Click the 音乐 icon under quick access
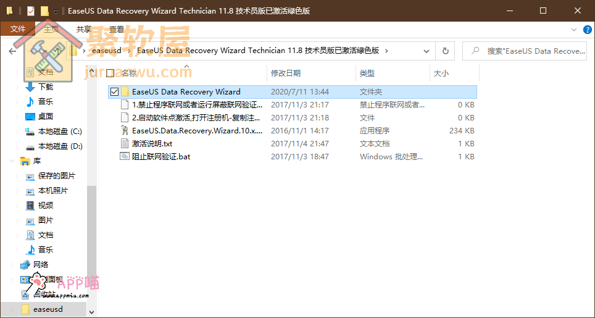Image resolution: width=595 pixels, height=318 pixels. (30, 102)
